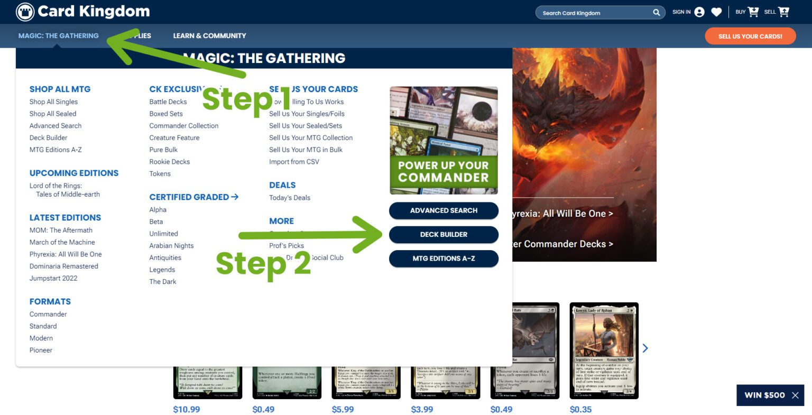The height and width of the screenshot is (415, 812).
Task: Click the Win $500 promo button
Action: [764, 395]
